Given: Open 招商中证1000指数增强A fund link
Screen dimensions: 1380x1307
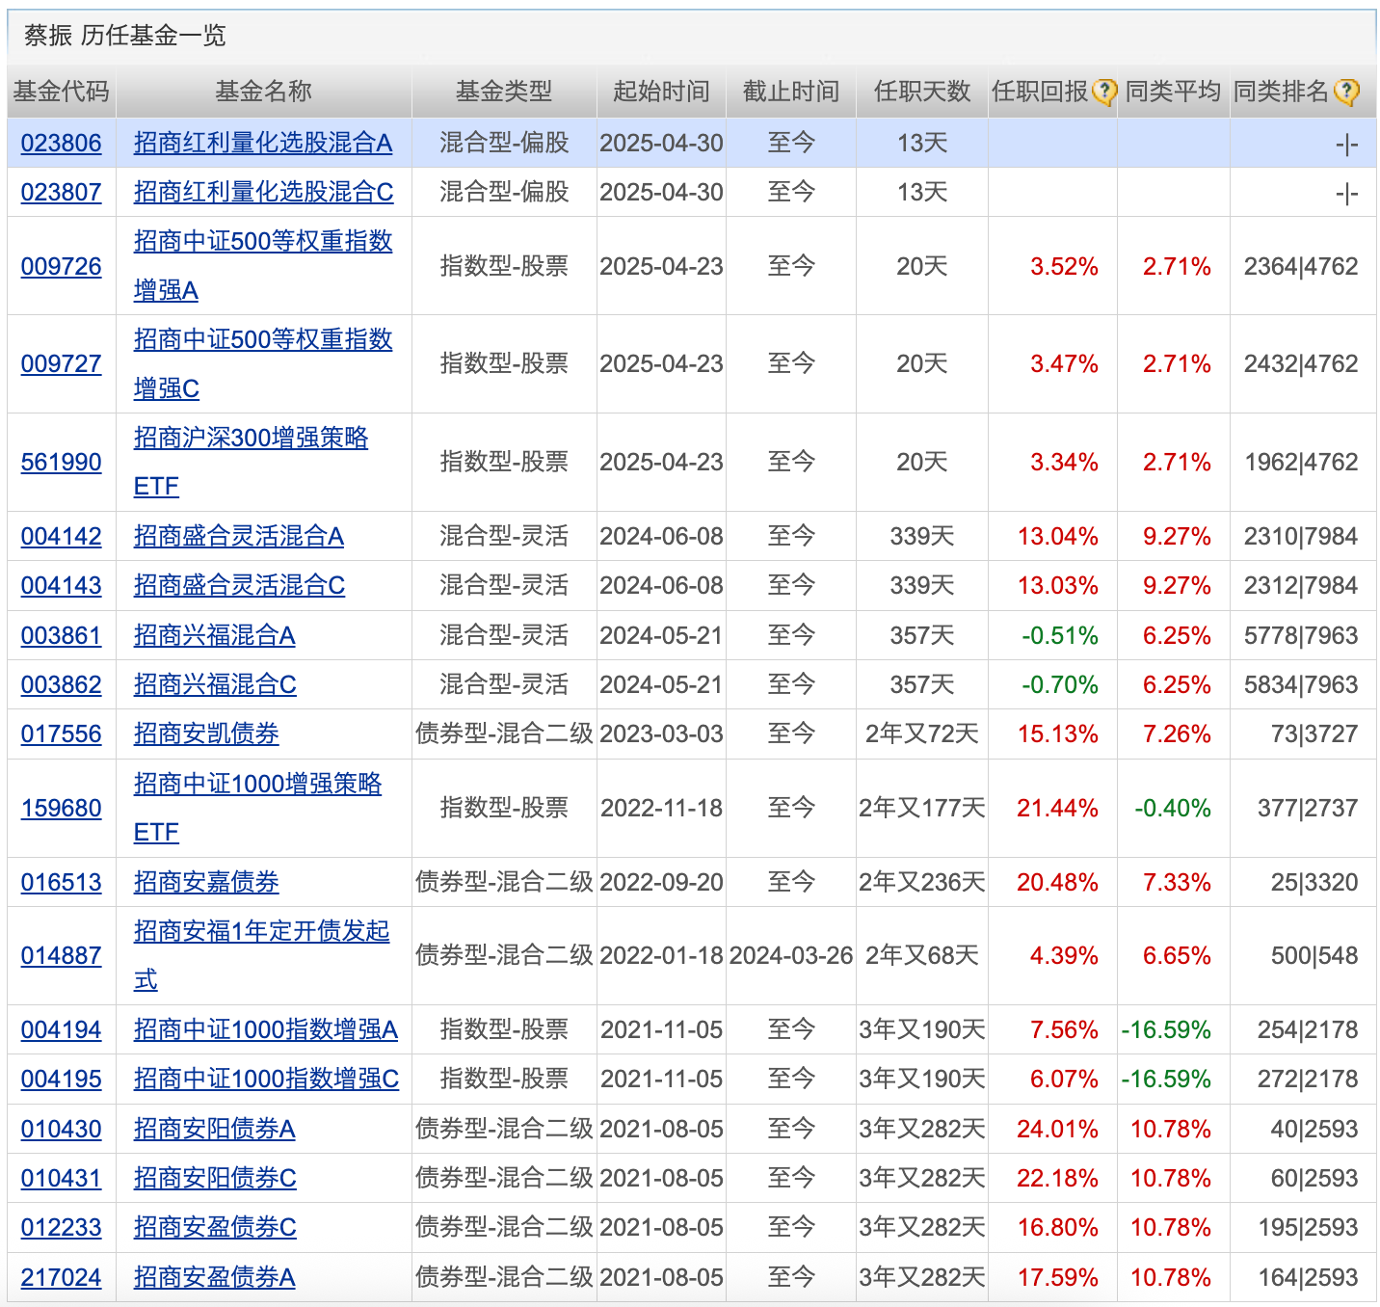Looking at the screenshot, I should point(266,1030).
